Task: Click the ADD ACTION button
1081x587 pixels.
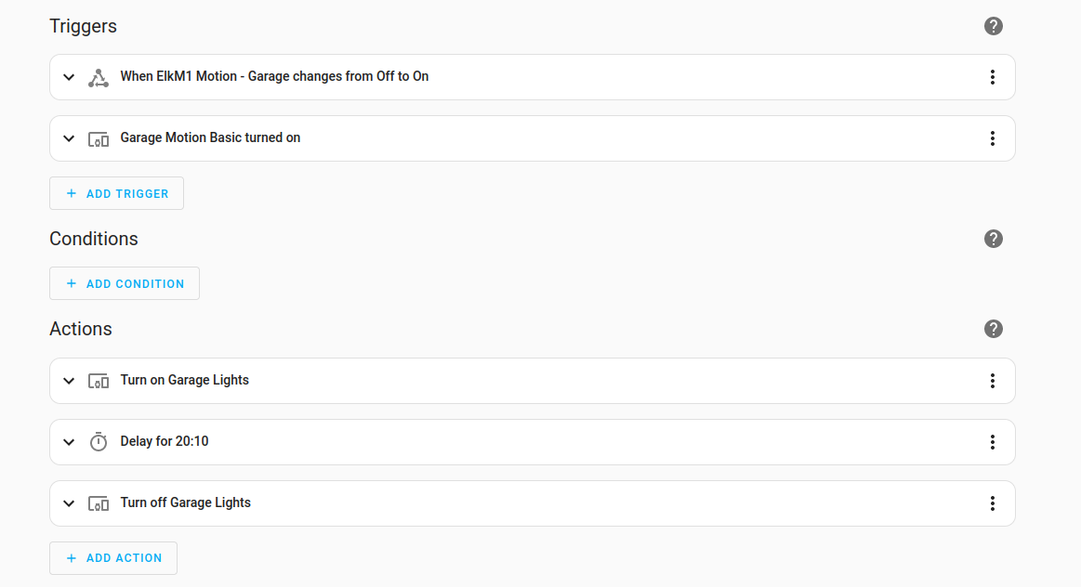Action: click(112, 557)
